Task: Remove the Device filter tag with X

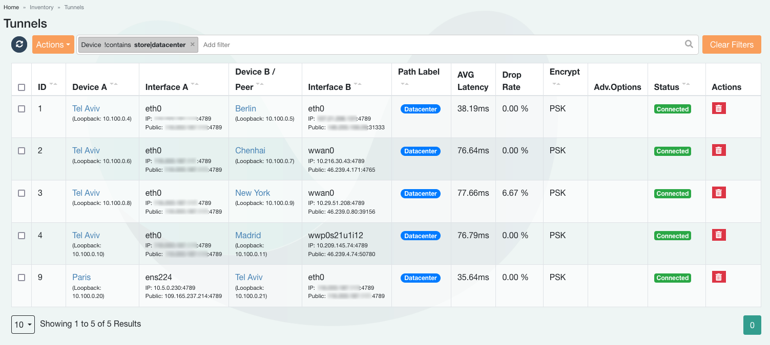Action: coord(193,44)
